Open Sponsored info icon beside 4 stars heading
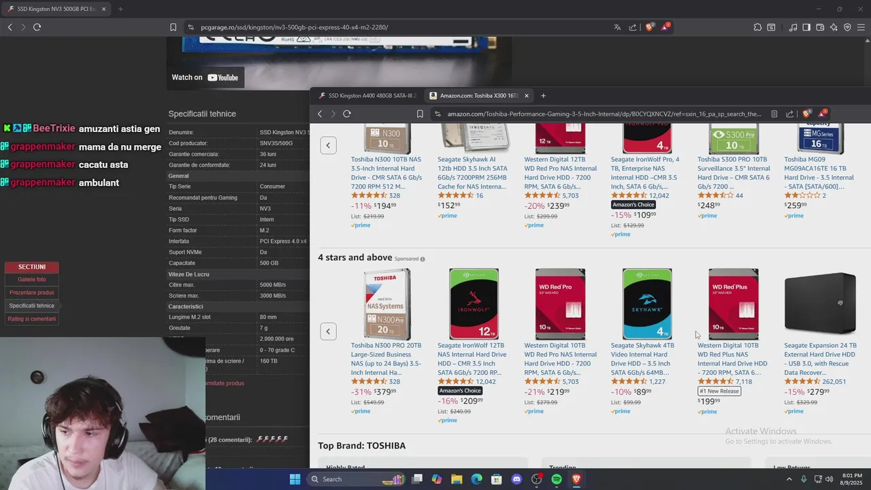Viewport: 871px width, 490px height. pos(422,259)
